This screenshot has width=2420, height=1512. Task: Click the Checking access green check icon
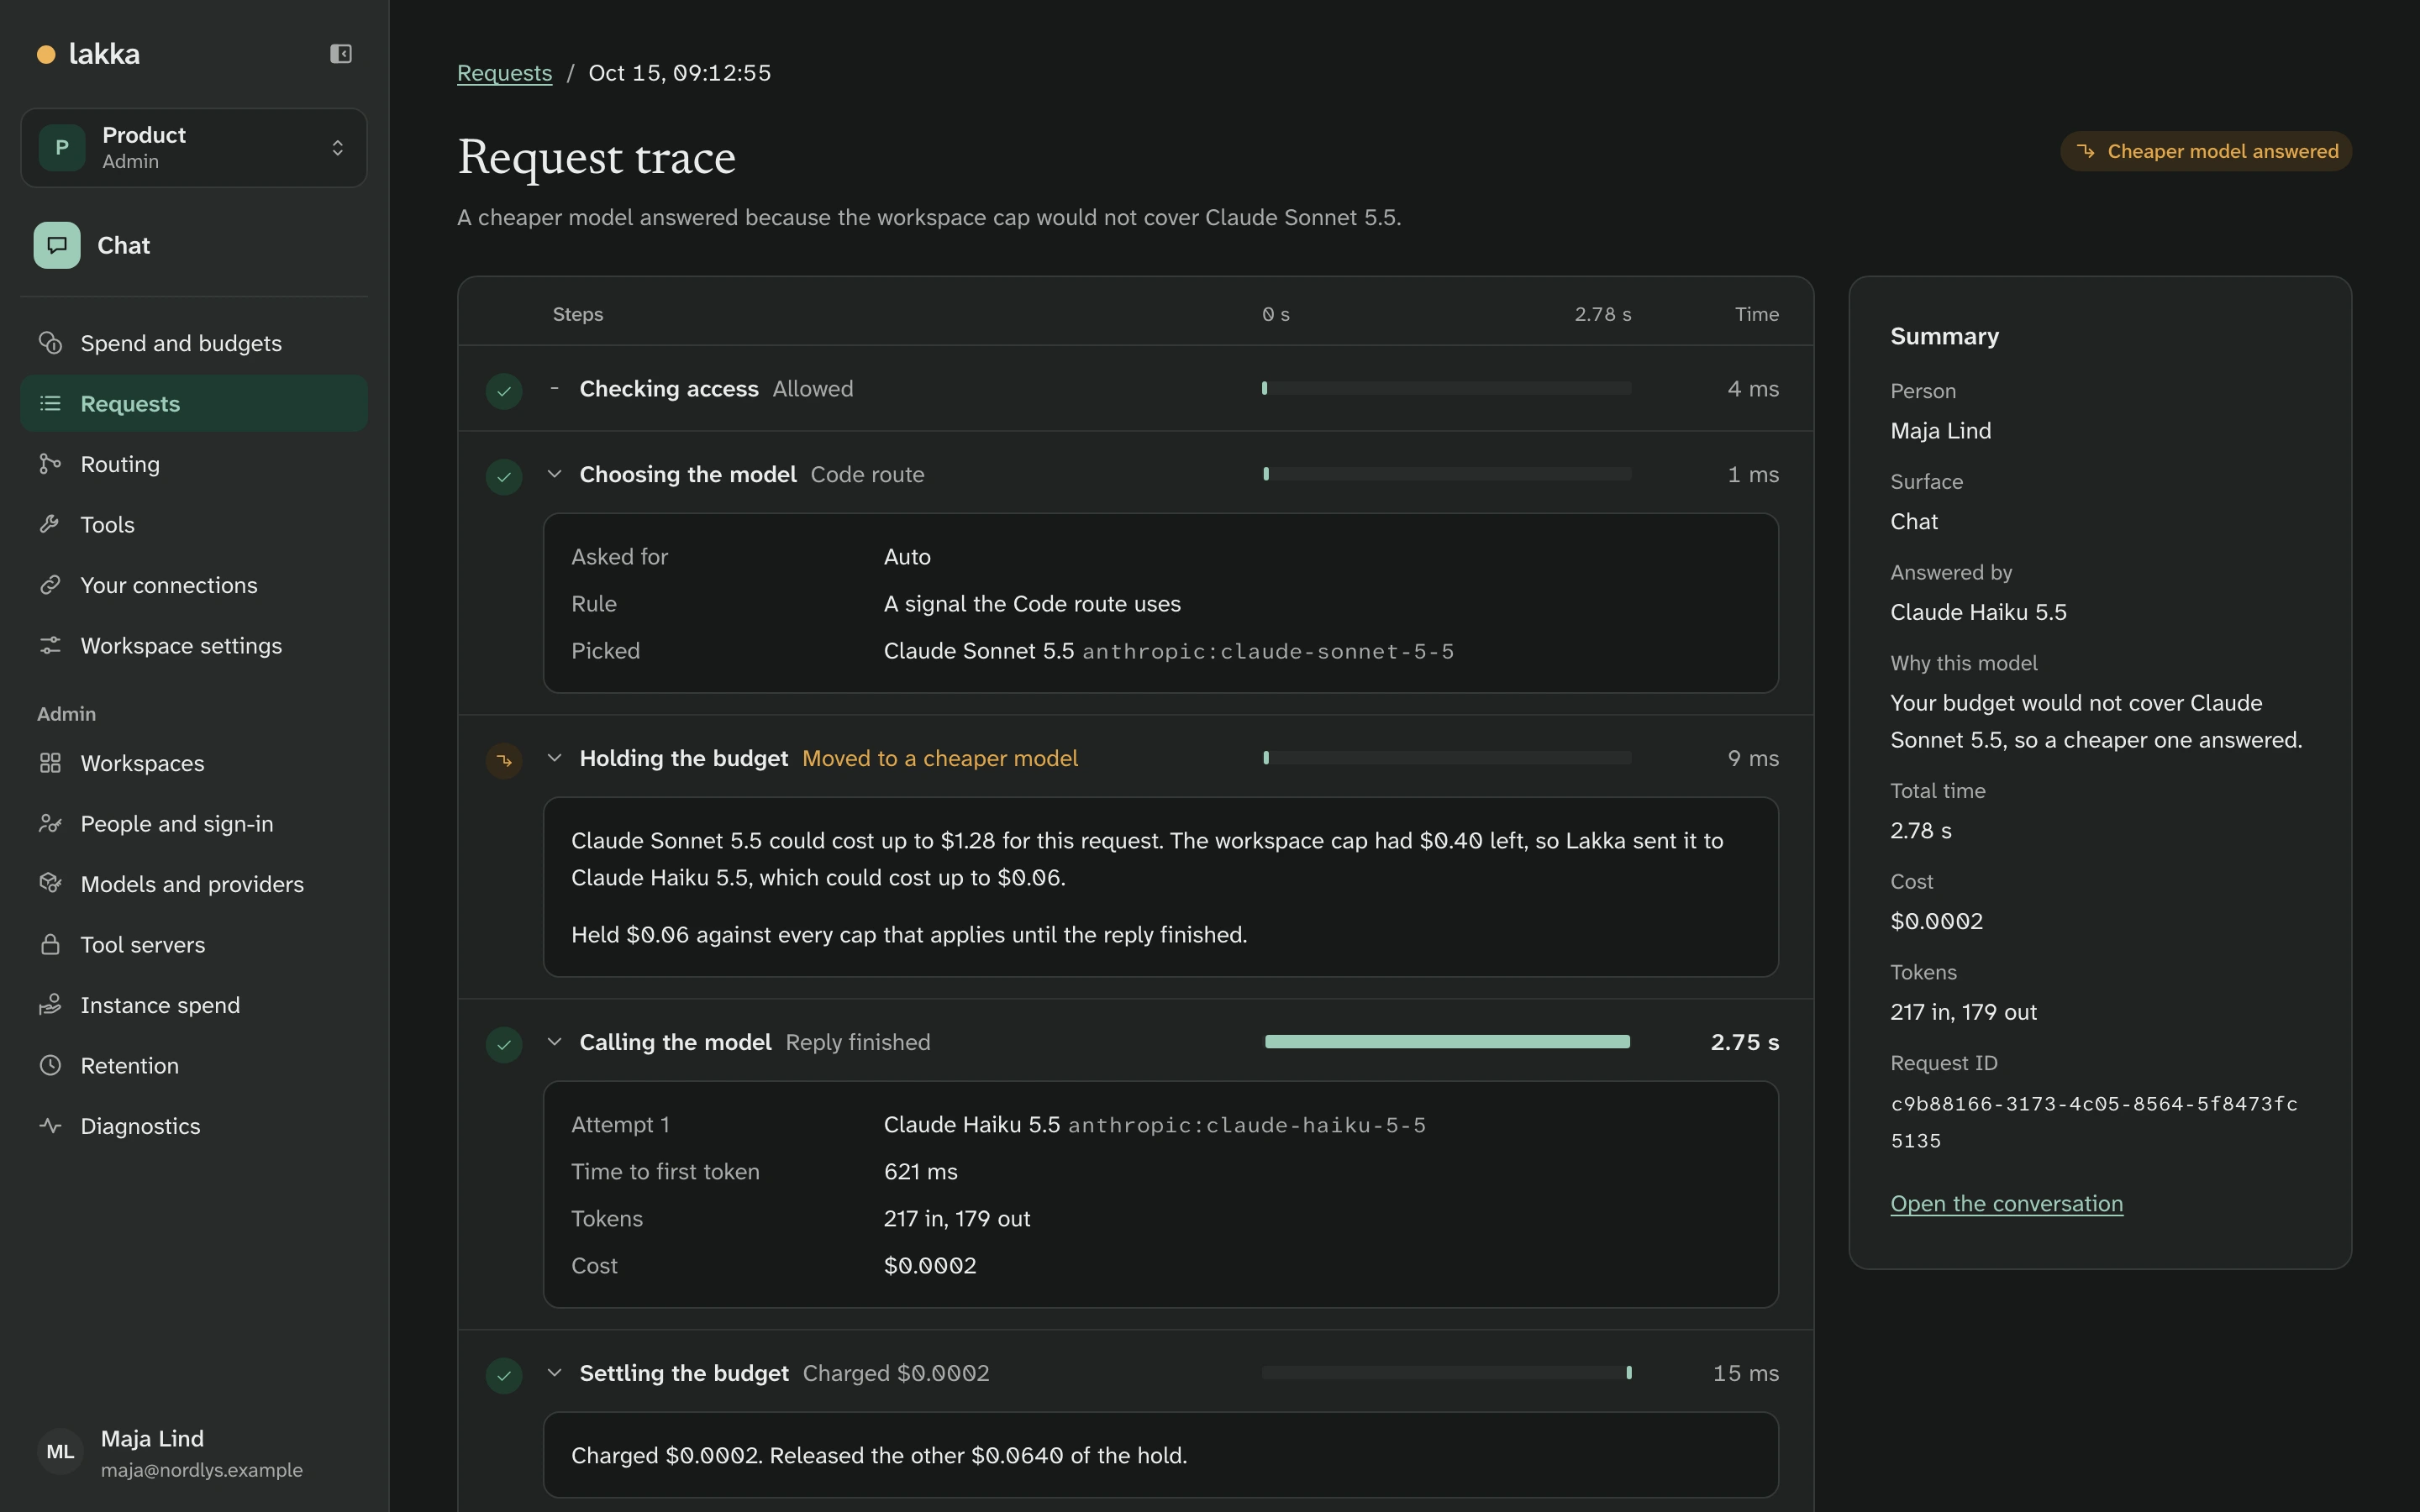[504, 390]
